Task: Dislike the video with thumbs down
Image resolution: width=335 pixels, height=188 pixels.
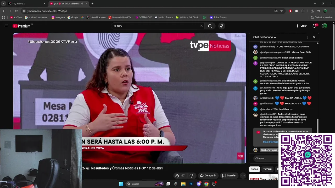Action: pyautogui.click(x=192, y=175)
